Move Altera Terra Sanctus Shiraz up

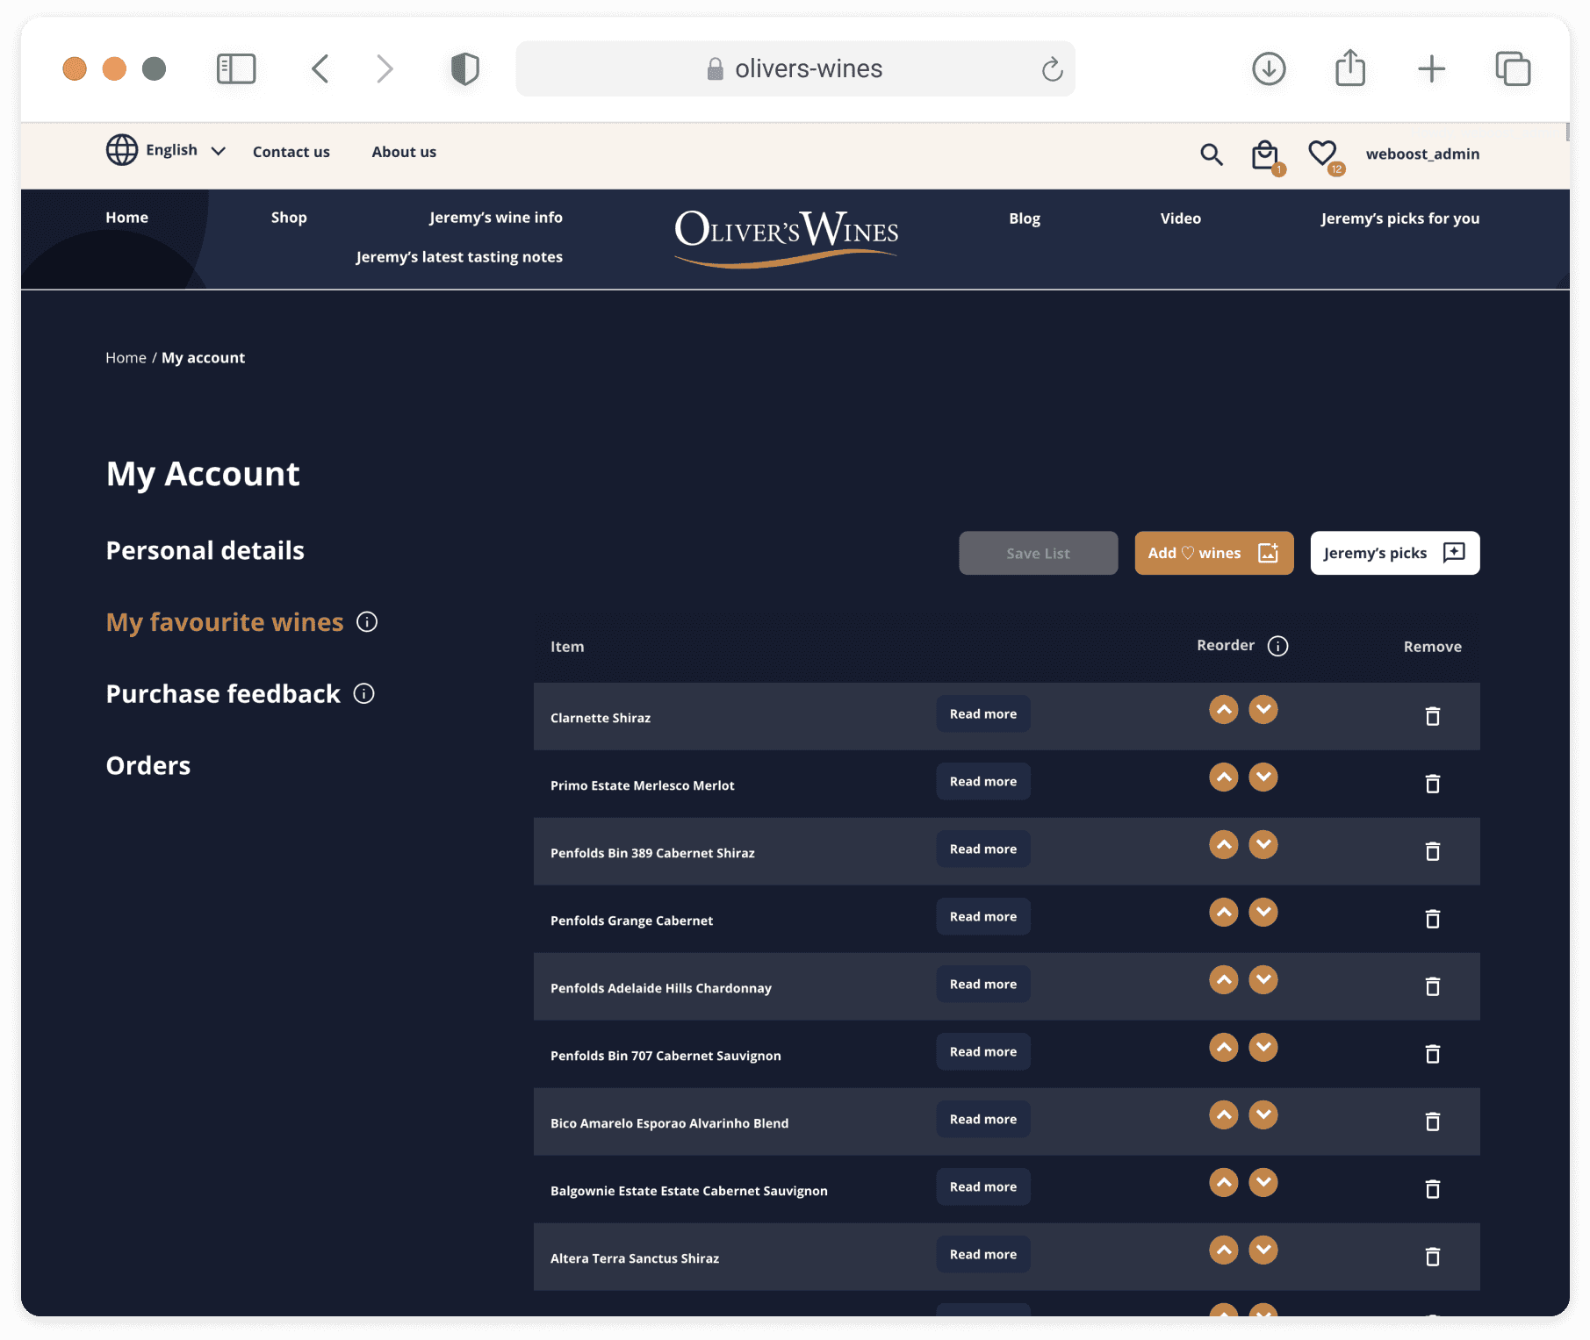coord(1224,1250)
